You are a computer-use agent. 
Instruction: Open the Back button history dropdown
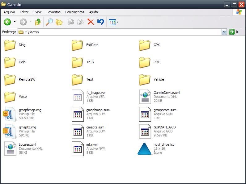pos(15,22)
